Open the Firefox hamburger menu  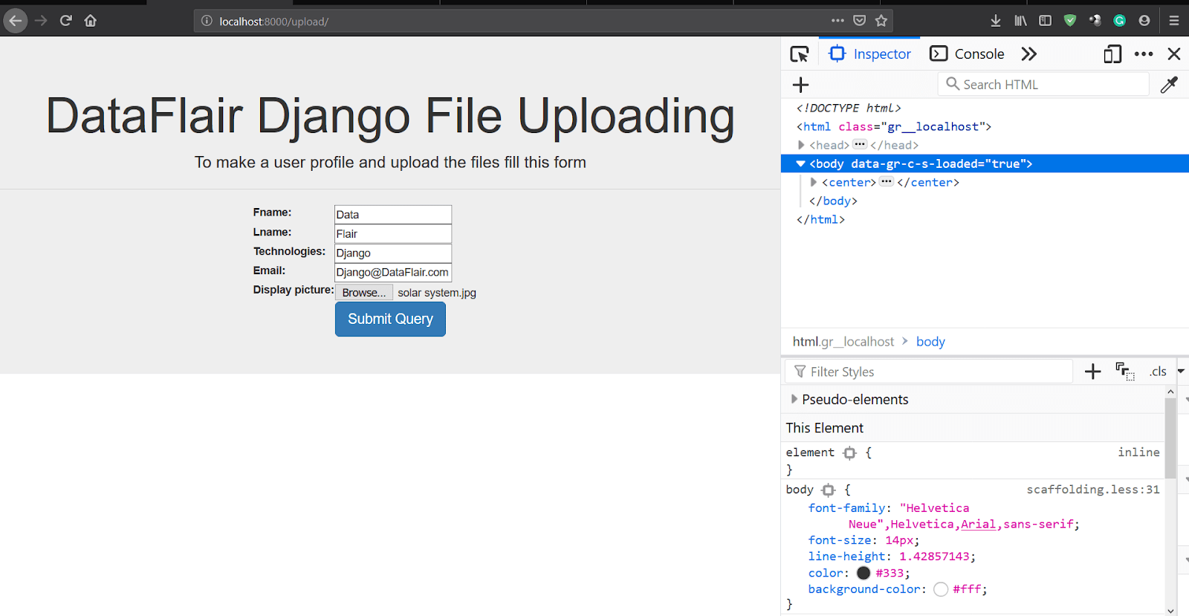[1174, 21]
